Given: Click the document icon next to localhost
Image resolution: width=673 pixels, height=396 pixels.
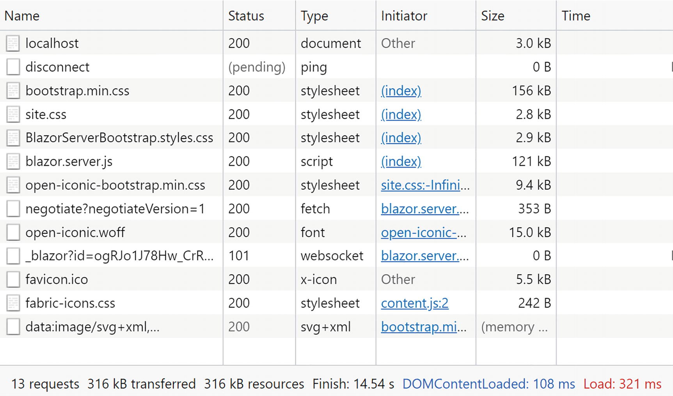Looking at the screenshot, I should (x=13, y=43).
